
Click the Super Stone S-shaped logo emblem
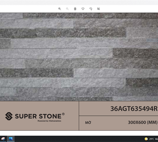point(9,116)
